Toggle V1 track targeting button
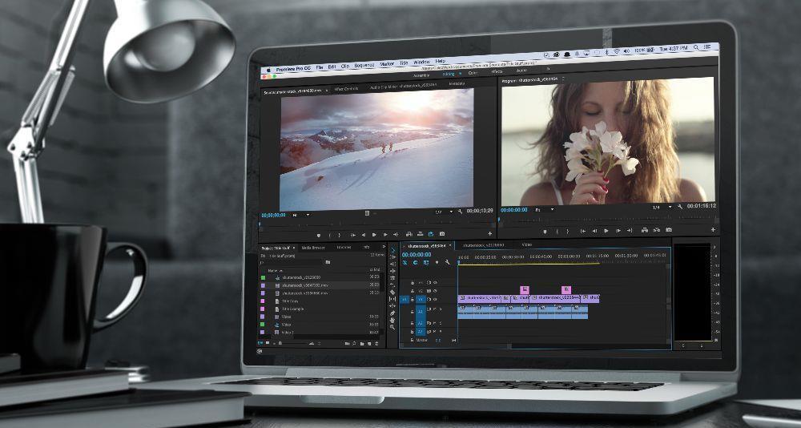Viewport: 801px width, 428px height. (421, 299)
